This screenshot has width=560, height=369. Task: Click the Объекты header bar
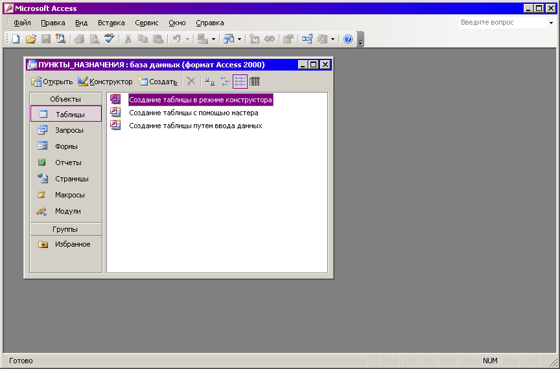(x=65, y=99)
